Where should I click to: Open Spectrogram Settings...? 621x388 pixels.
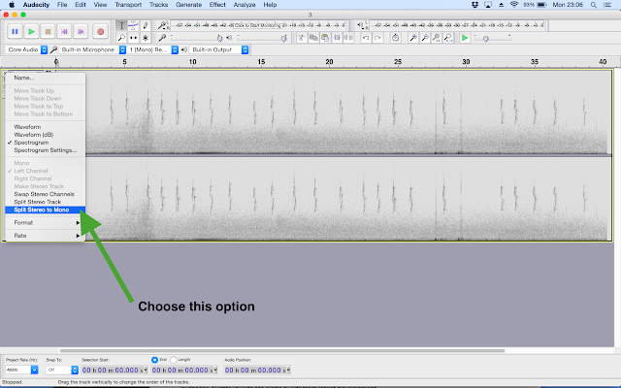coord(46,150)
